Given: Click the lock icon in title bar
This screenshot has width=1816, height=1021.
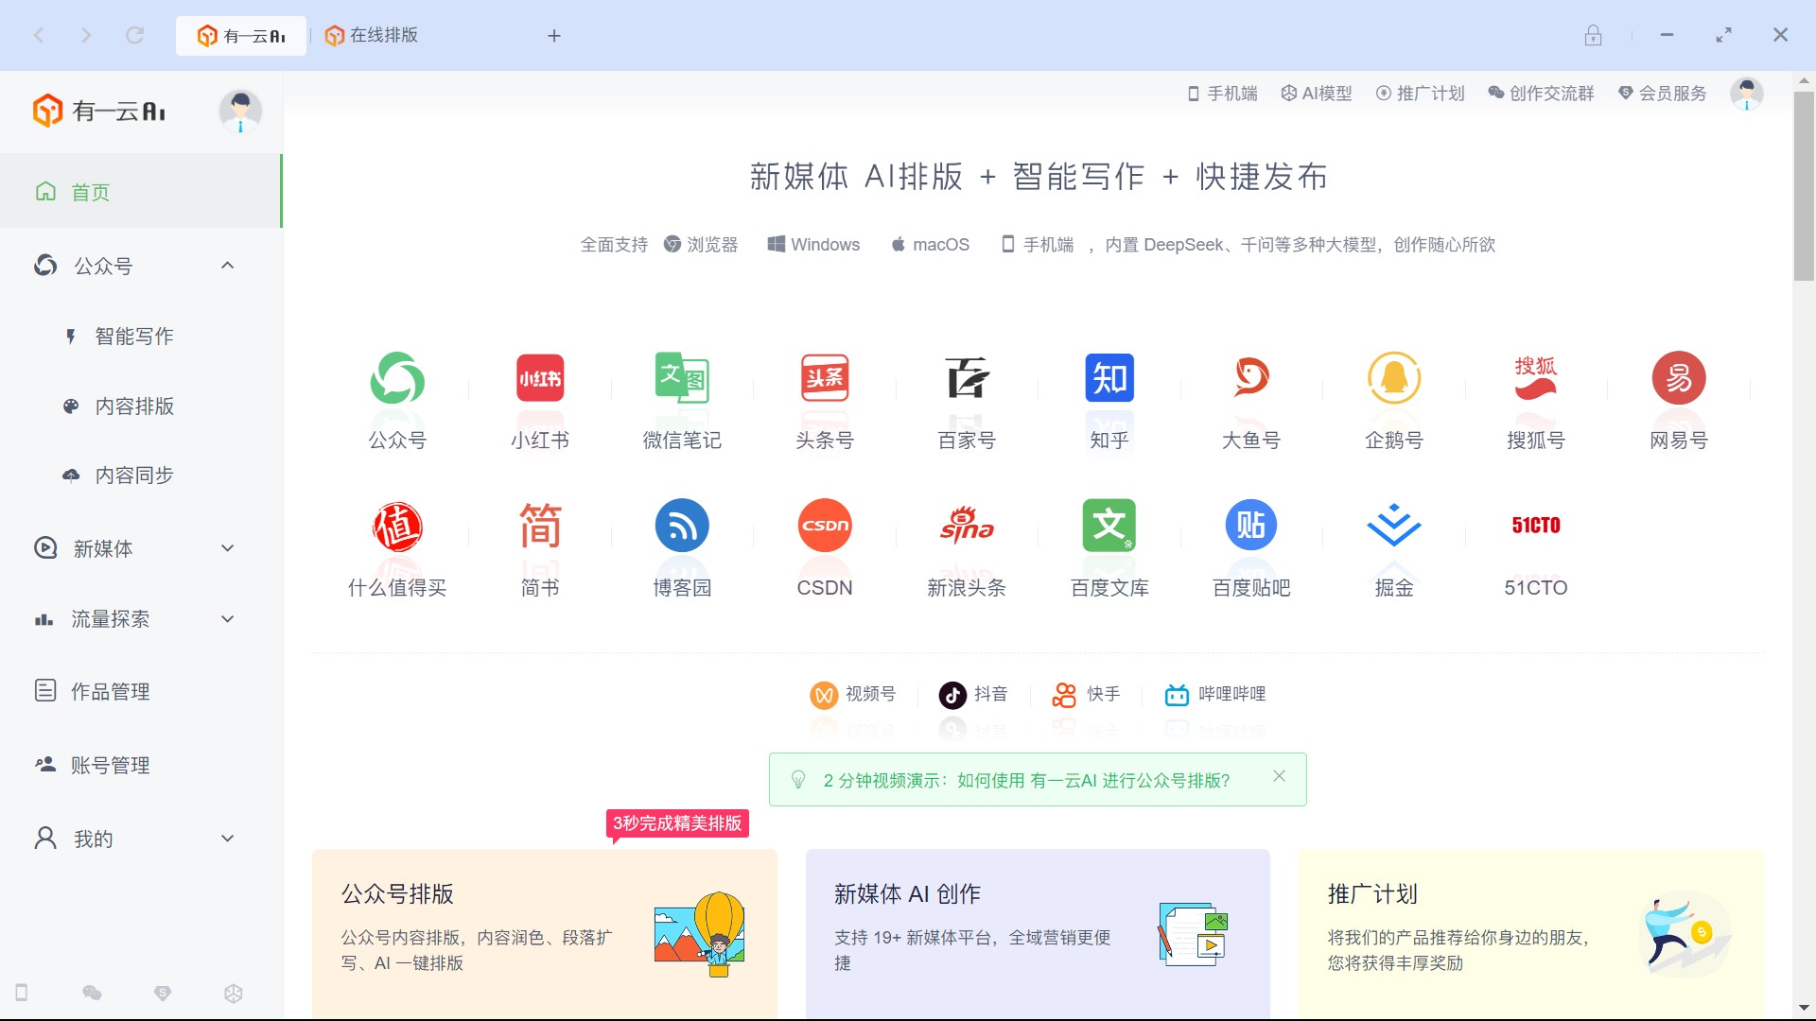Looking at the screenshot, I should click(x=1593, y=36).
